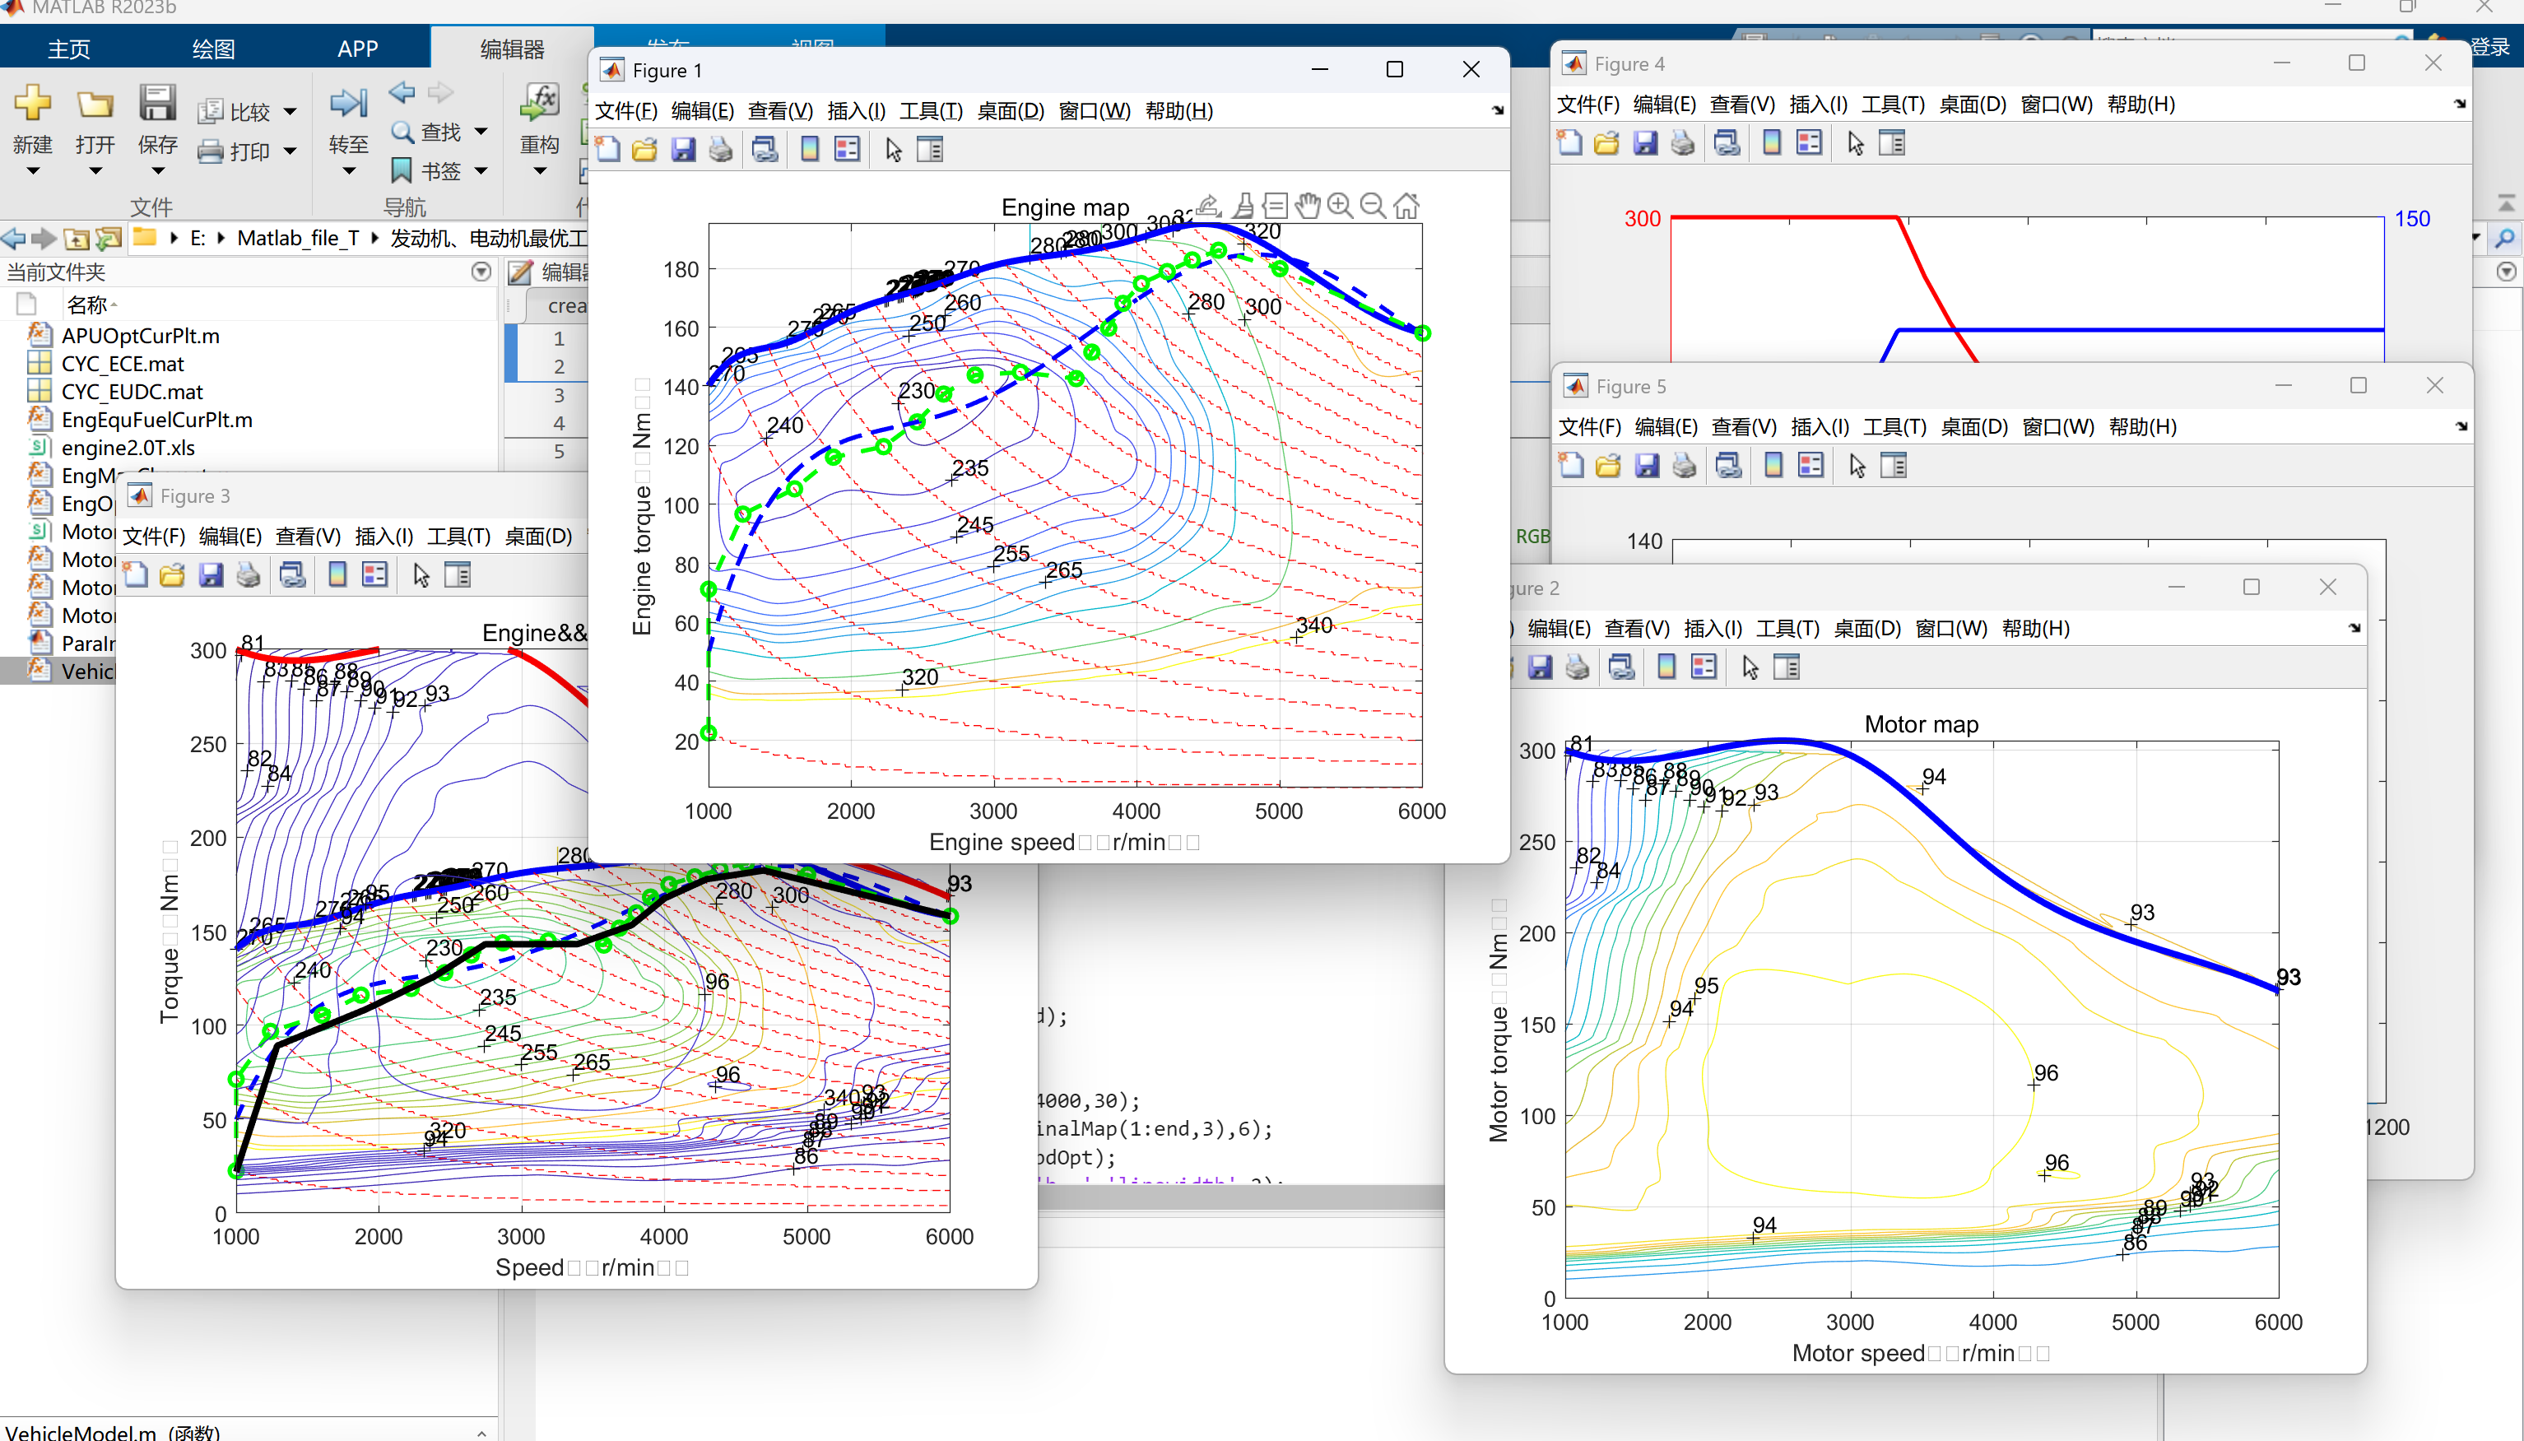Click the Restore View home icon on Engine map

coord(1406,206)
